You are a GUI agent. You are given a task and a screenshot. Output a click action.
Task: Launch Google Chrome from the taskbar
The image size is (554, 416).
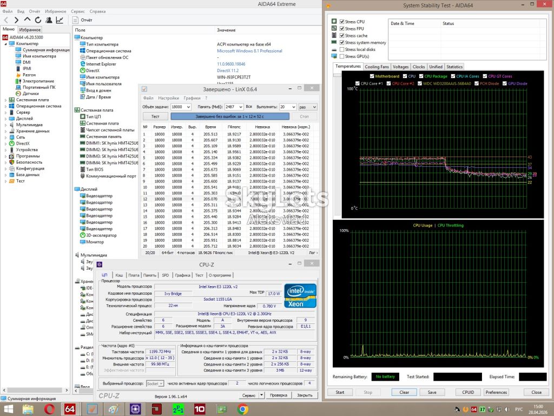242,409
